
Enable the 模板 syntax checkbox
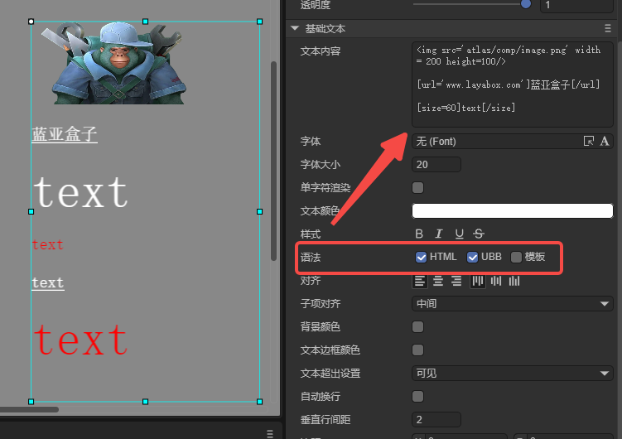pos(517,257)
